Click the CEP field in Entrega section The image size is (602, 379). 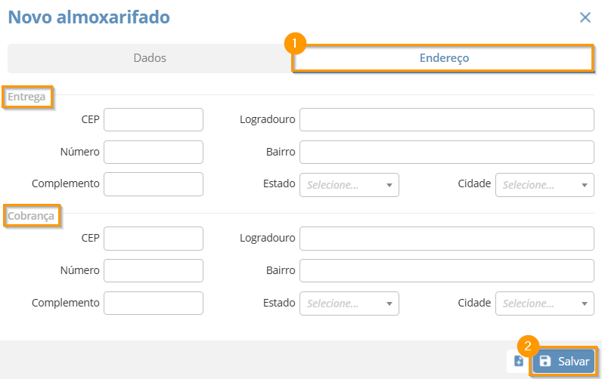click(154, 119)
